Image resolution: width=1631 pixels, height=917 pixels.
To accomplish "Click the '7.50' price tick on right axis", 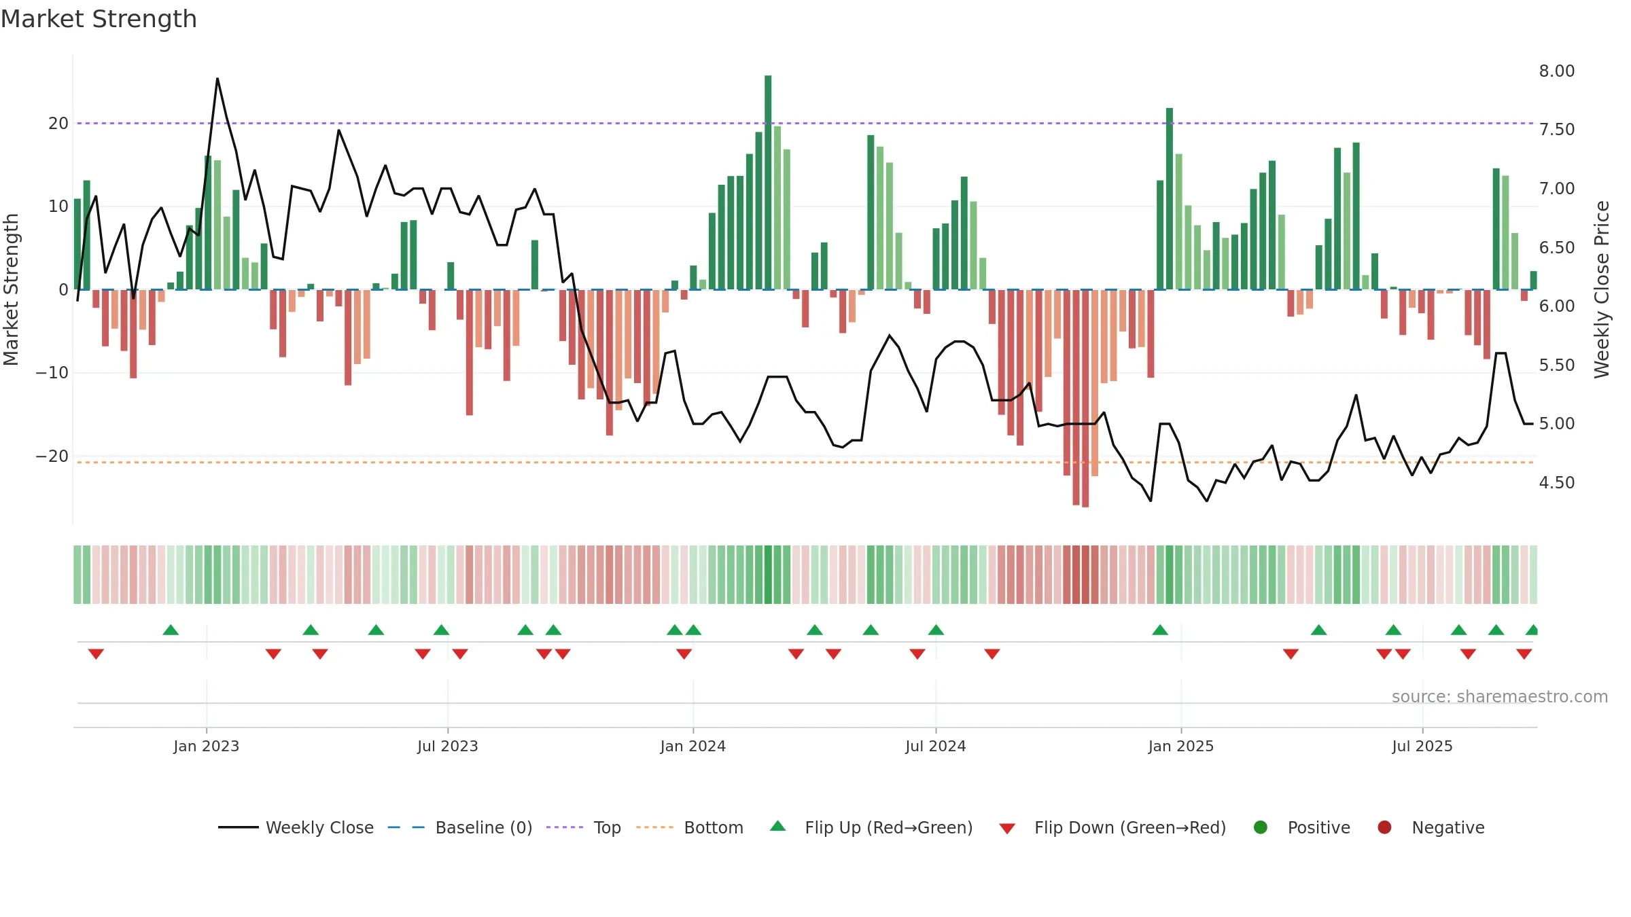I will point(1557,130).
